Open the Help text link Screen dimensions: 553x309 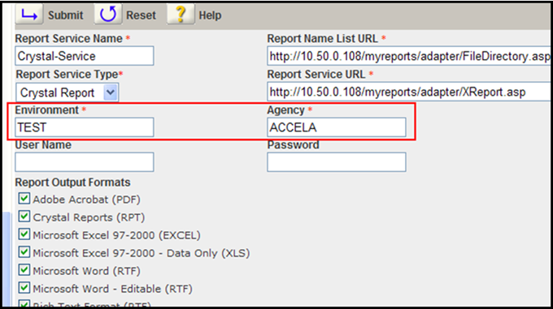[x=210, y=15]
